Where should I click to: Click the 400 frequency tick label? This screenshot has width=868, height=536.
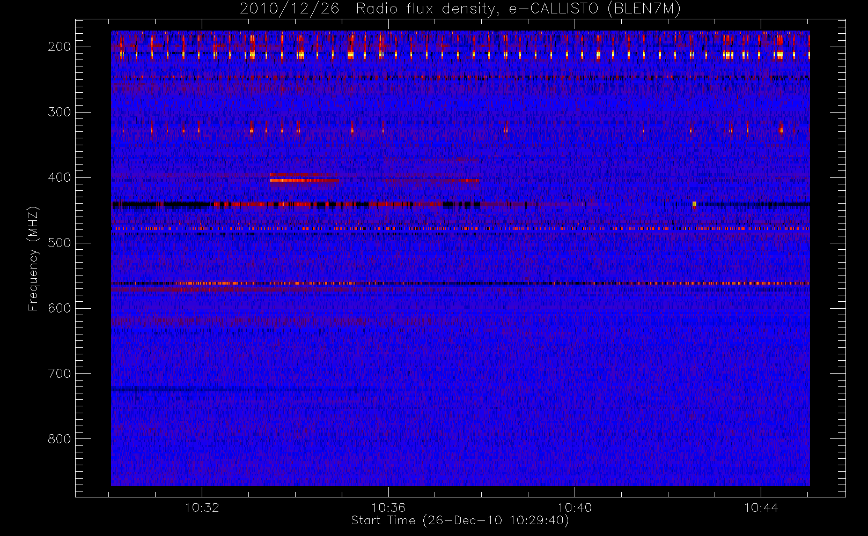(x=60, y=177)
